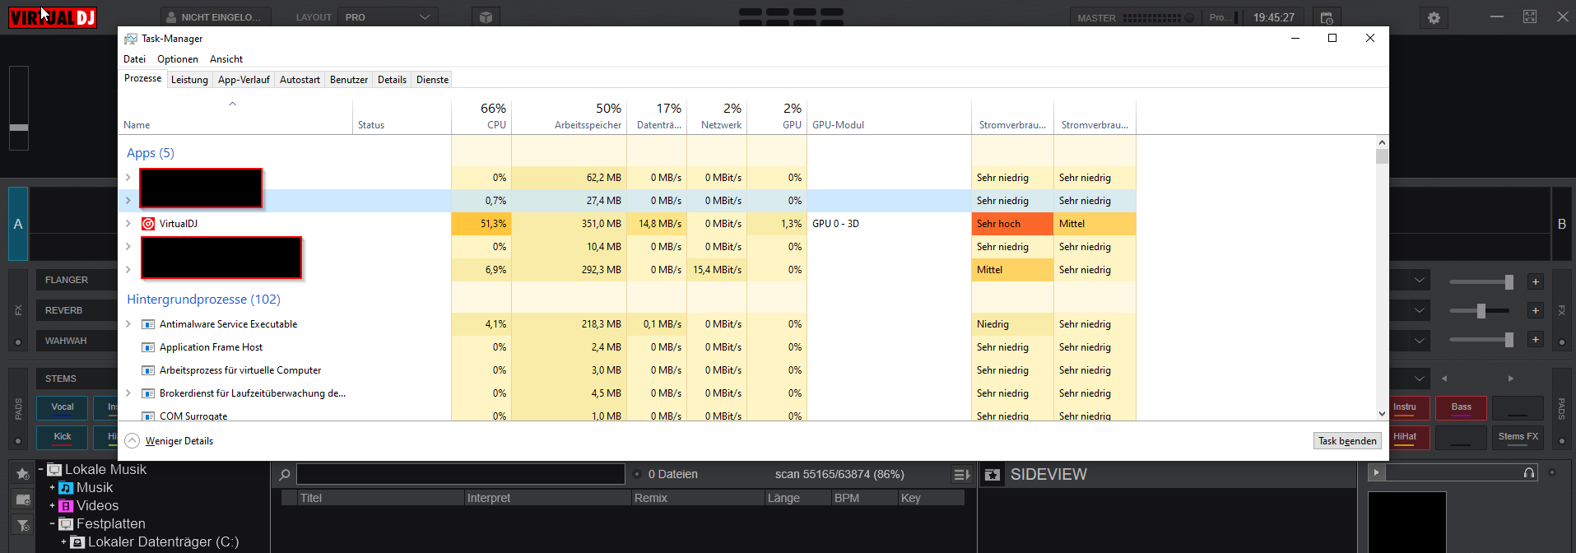The height and width of the screenshot is (553, 1576).
Task: Open favorites star folder icon in browser sidebar
Action: (22, 474)
